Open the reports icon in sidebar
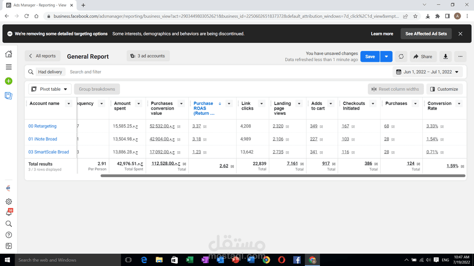The width and height of the screenshot is (474, 266). point(9,96)
